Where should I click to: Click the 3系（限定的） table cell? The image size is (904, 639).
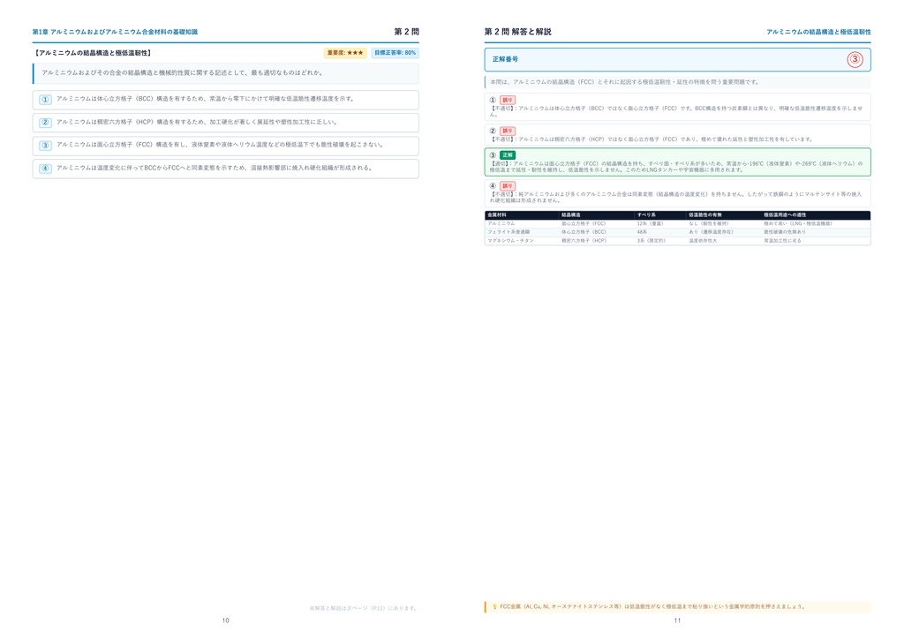tap(652, 241)
